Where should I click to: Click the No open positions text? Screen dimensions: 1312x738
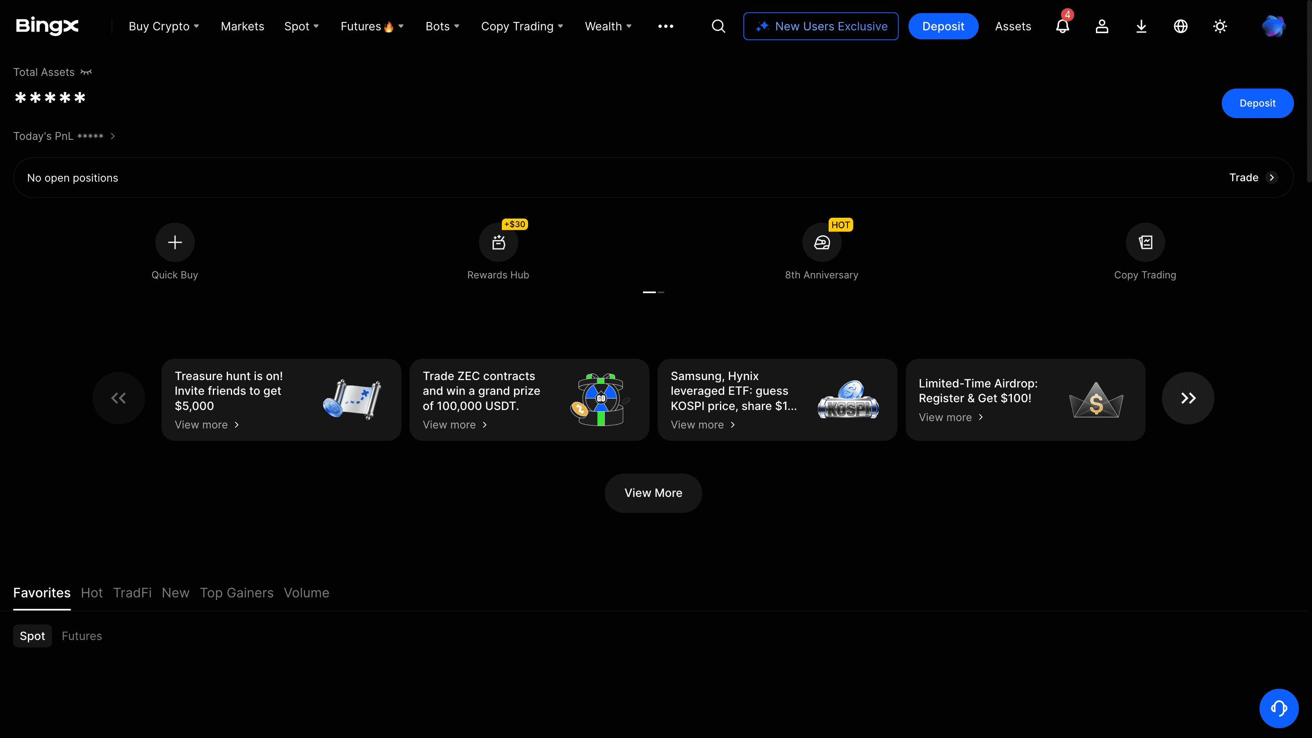point(72,178)
